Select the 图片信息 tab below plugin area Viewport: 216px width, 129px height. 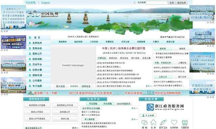[60, 86]
